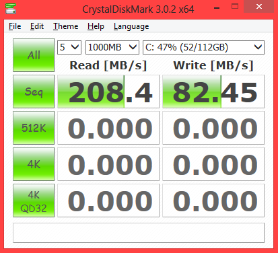Open the Help menu

[x=96, y=26]
